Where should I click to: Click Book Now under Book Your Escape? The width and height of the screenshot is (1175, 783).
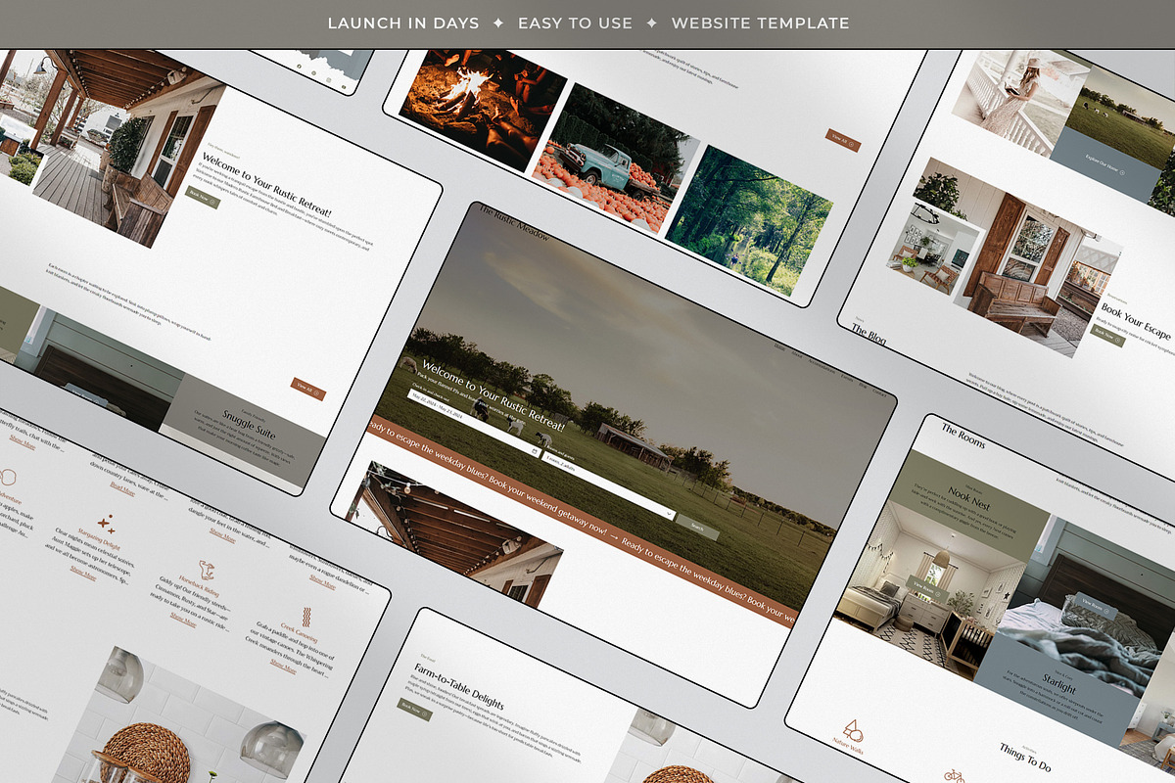(1107, 336)
